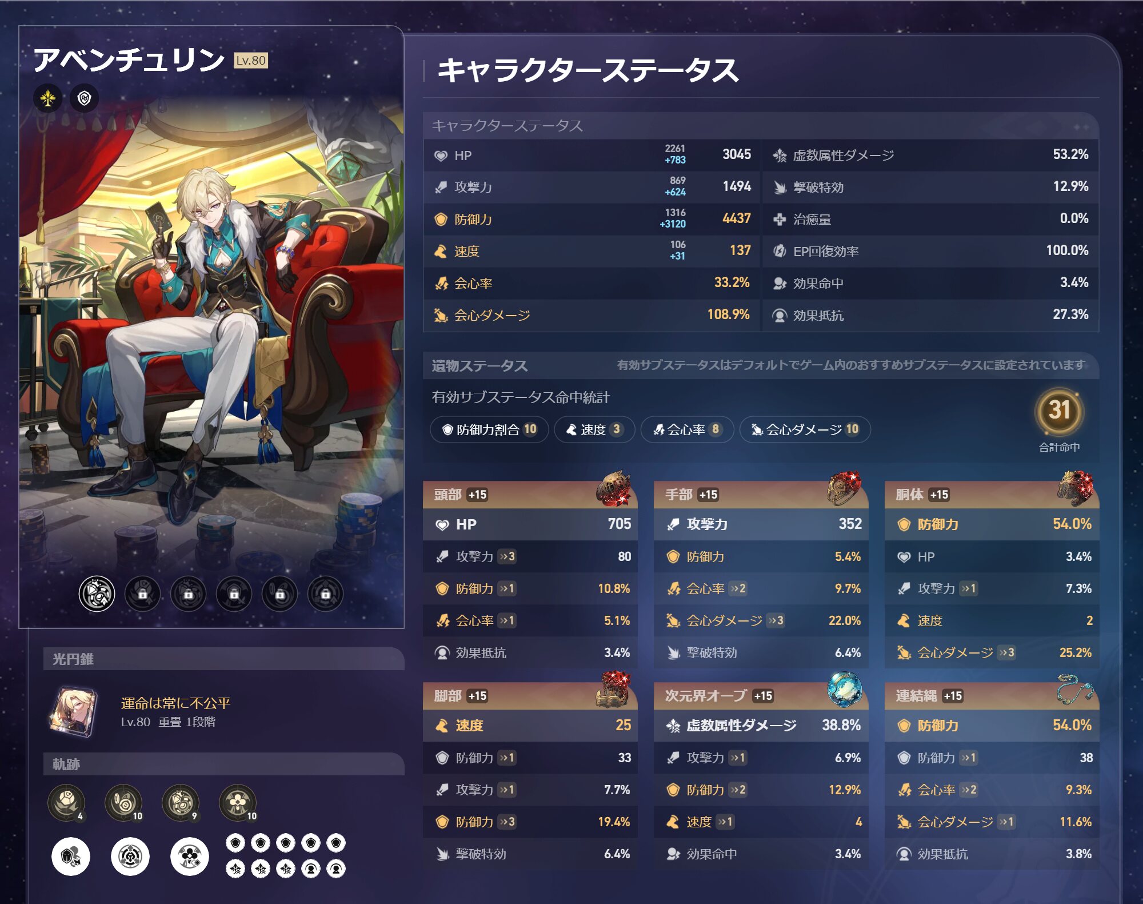Click the 撃破特効 value 12.9%
The image size is (1143, 904).
(1070, 186)
